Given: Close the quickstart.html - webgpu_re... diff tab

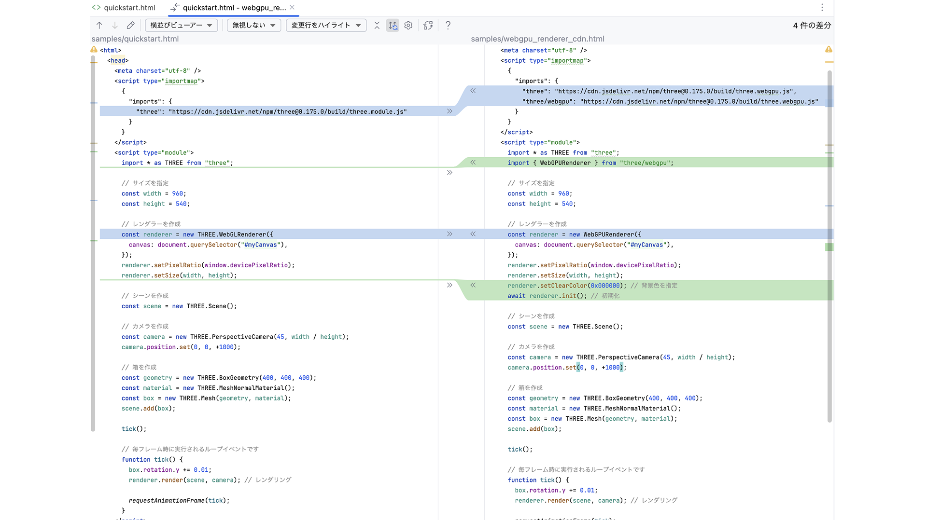Looking at the screenshot, I should 292,7.
